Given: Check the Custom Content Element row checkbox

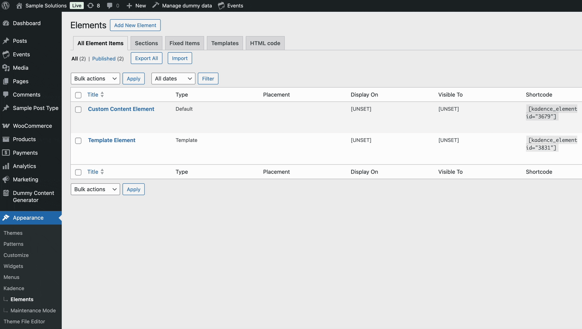Looking at the screenshot, I should (x=78, y=109).
